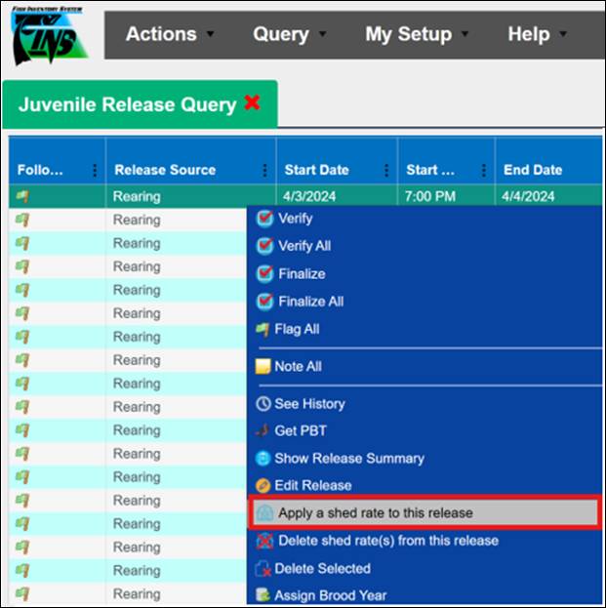This screenshot has height=608, width=606.
Task: Select Verify All in the context menu
Action: click(304, 246)
